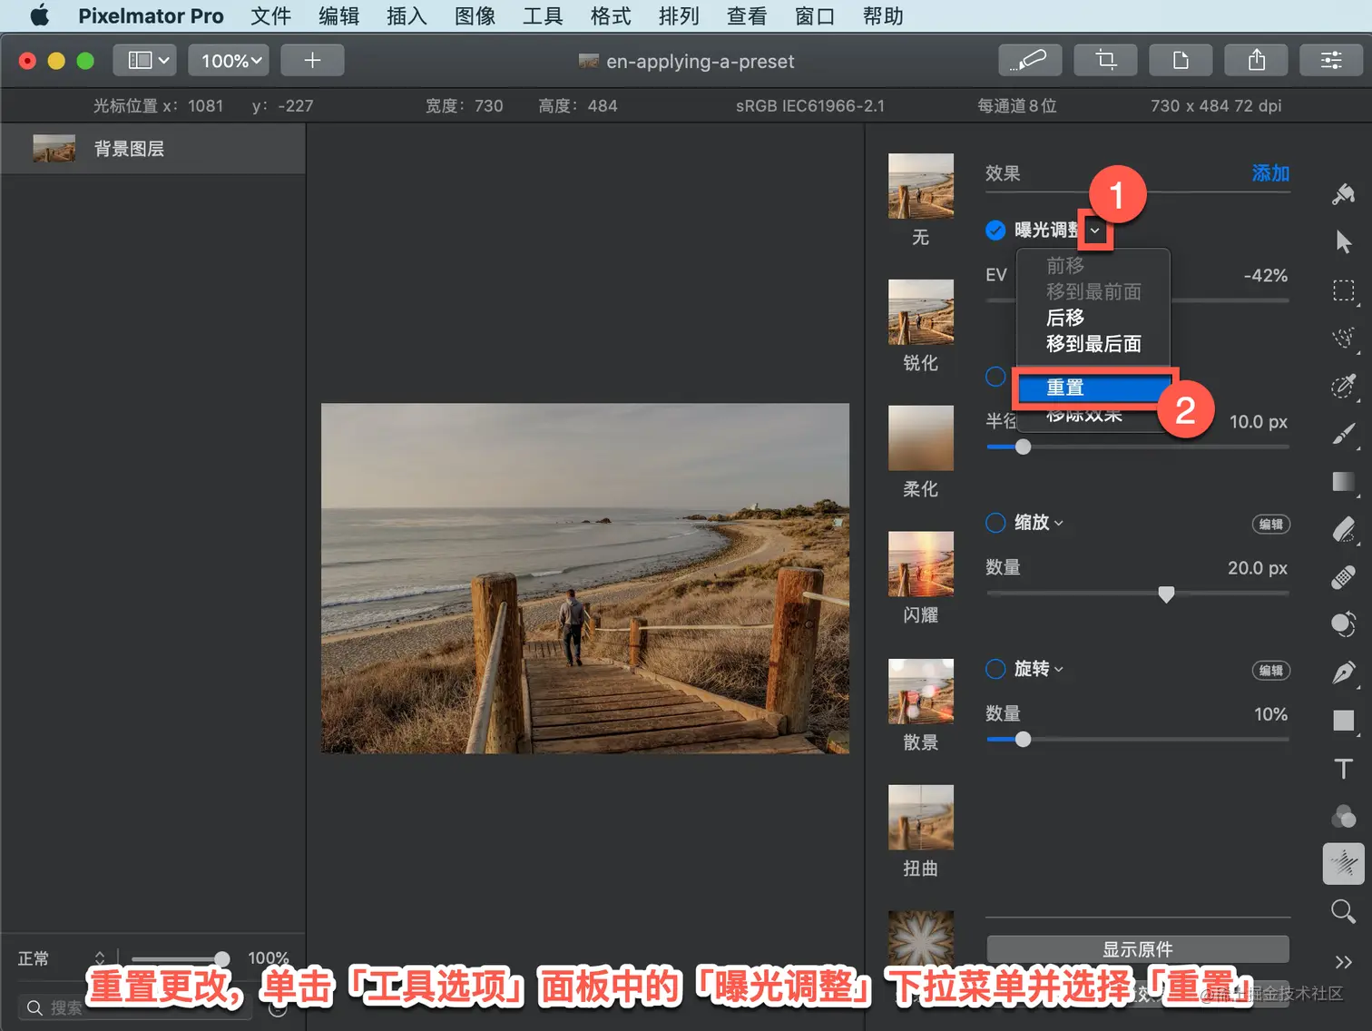
Task: Select the Gradient tool
Action: pos(1344,482)
